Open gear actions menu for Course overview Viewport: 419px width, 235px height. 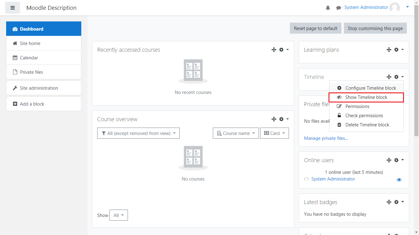(283, 119)
